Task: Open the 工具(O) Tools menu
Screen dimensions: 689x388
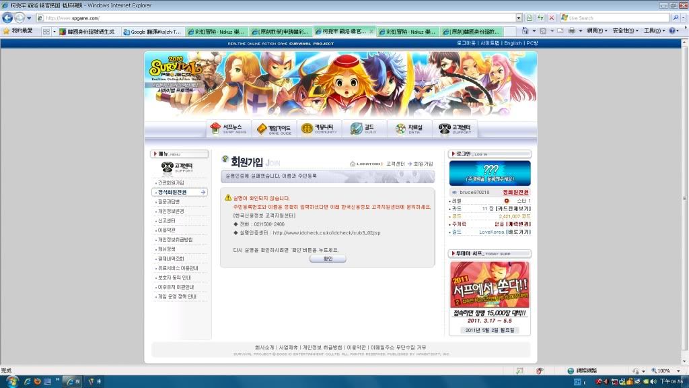Action: (654, 31)
